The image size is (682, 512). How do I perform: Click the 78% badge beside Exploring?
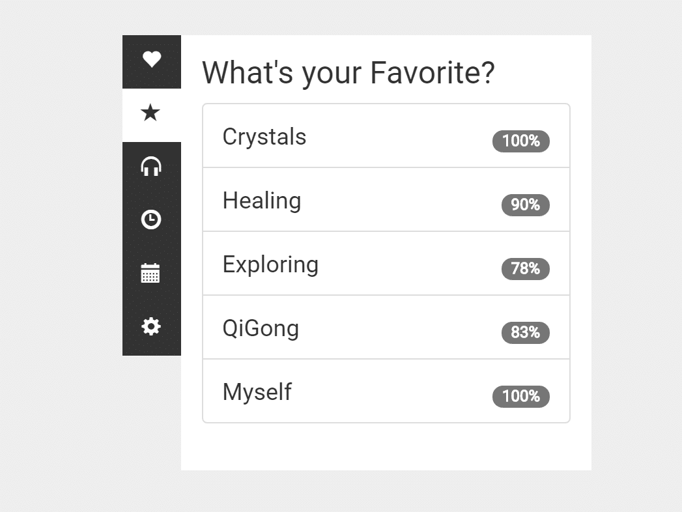(x=525, y=268)
